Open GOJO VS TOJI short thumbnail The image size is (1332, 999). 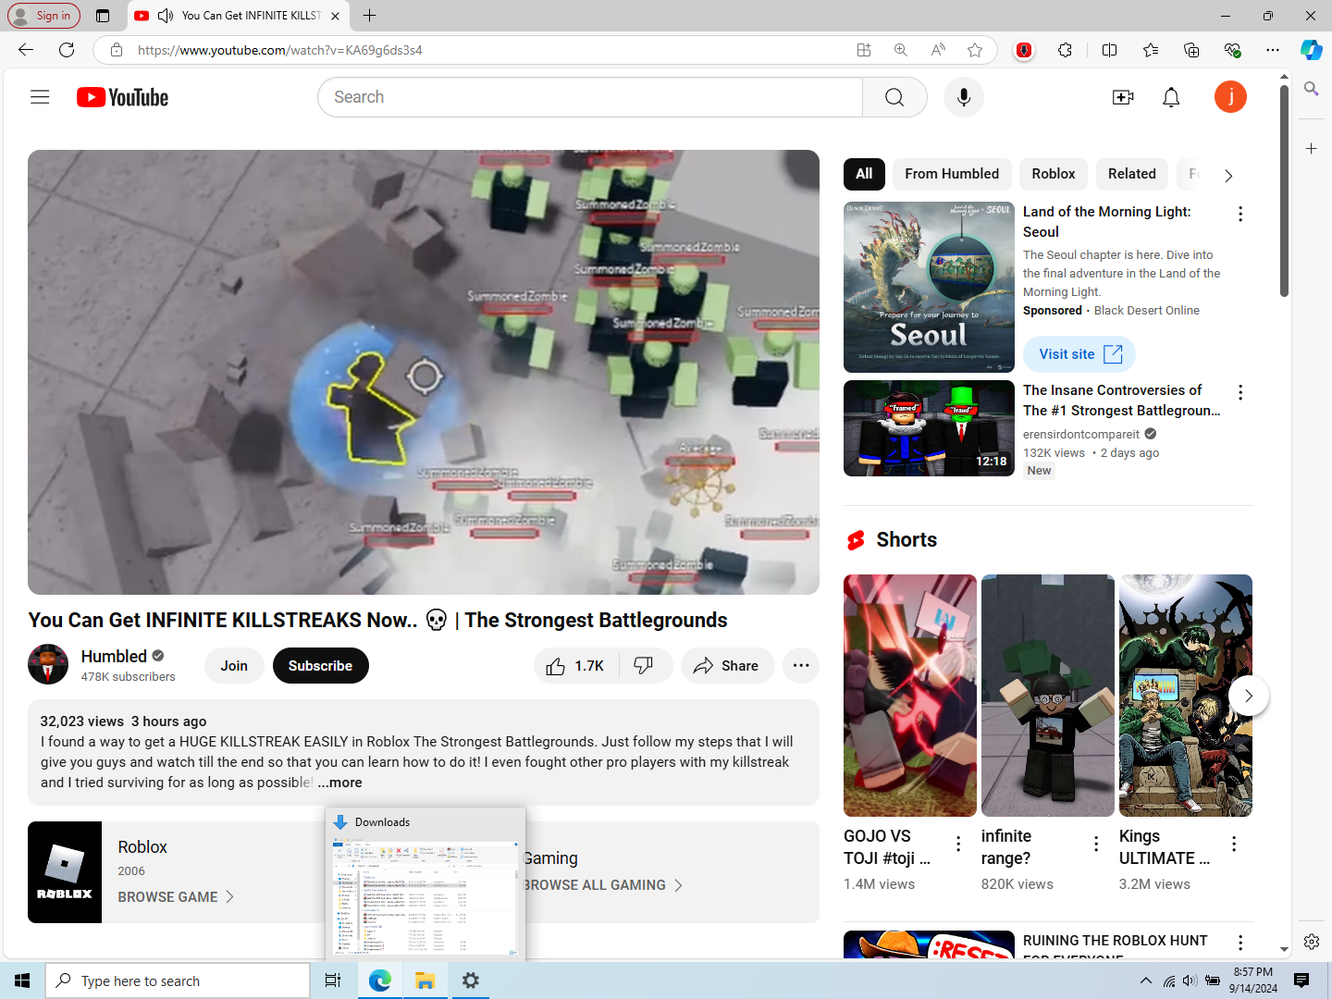pyautogui.click(x=910, y=696)
